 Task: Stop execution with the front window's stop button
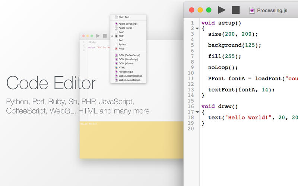coord(236,10)
